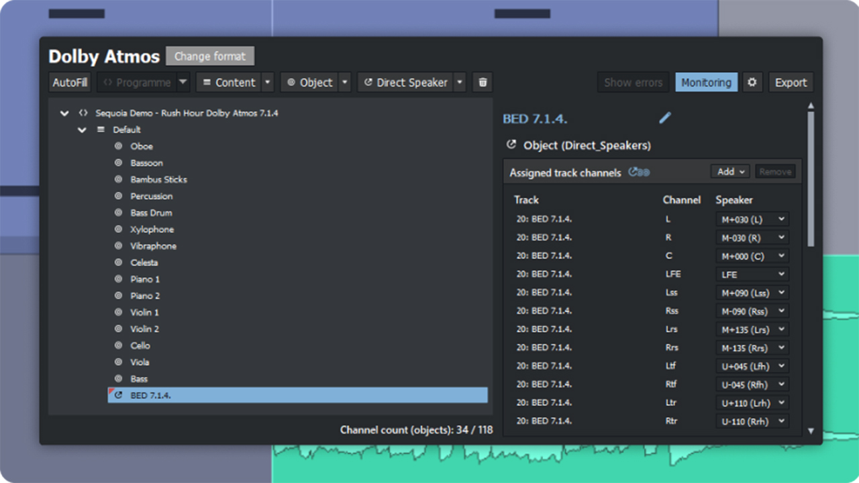Click object icon next to Viola
Image resolution: width=859 pixels, height=483 pixels.
pyautogui.click(x=119, y=362)
